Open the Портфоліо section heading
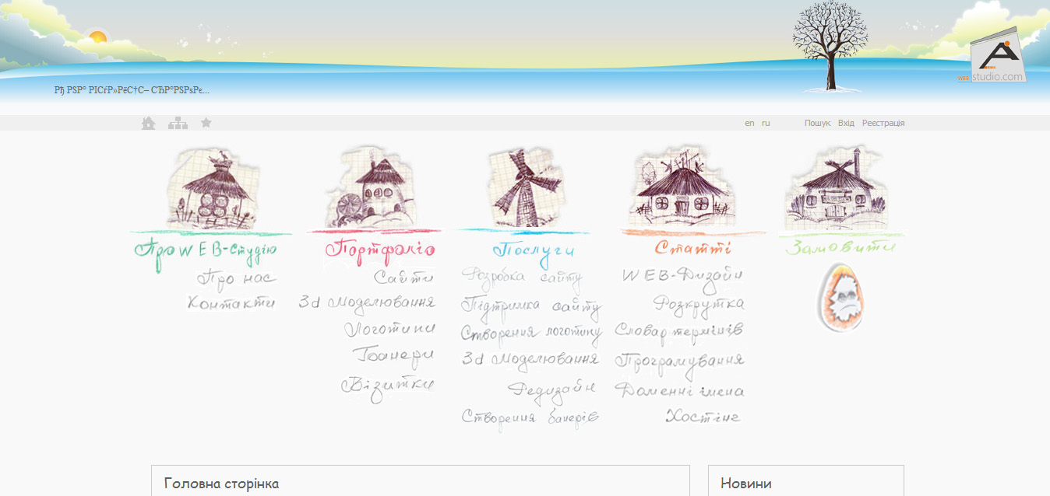The width and height of the screenshot is (1050, 496). click(x=380, y=249)
